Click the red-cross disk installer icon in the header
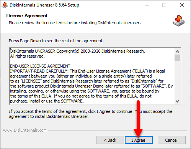Viewport: 191px width, 149px height. (178, 21)
